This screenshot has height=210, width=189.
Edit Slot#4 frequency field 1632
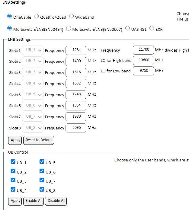(x=76, y=84)
